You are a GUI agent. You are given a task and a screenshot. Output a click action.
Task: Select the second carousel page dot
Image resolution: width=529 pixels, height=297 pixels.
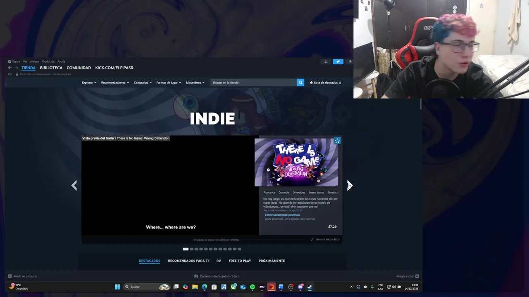(x=191, y=249)
